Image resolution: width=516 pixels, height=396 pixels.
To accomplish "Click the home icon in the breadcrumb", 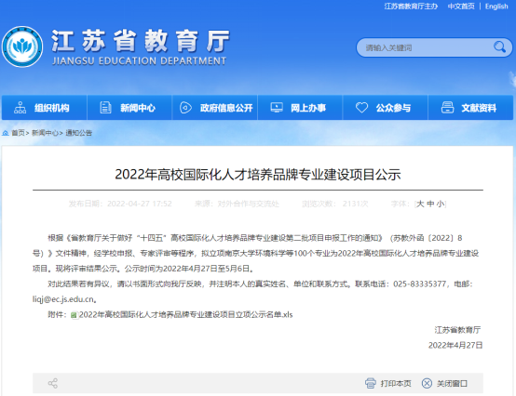I will coord(6,133).
